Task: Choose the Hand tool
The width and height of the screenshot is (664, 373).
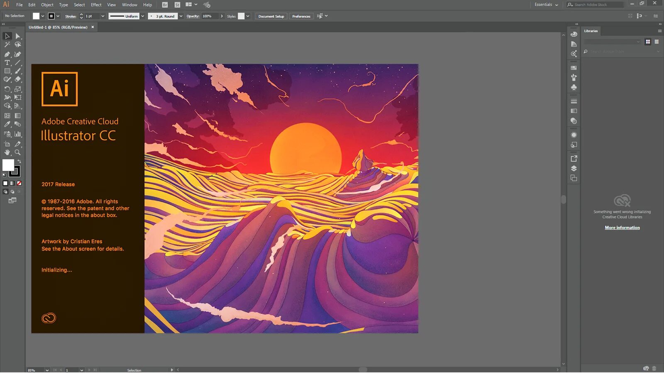Action: click(x=7, y=152)
